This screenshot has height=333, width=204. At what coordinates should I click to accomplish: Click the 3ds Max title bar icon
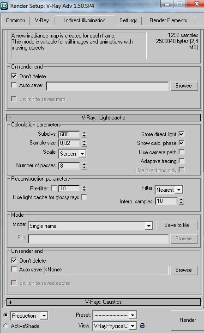tap(4, 6)
